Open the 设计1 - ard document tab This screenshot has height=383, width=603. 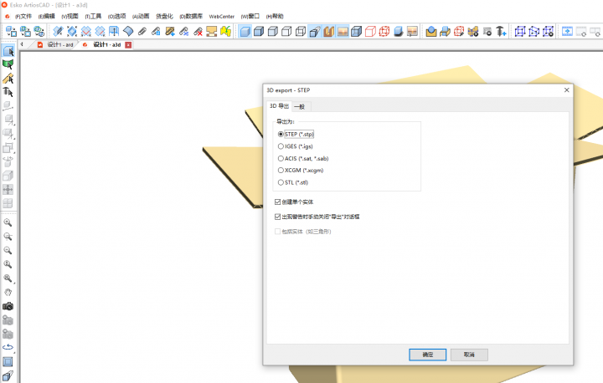[x=59, y=44]
